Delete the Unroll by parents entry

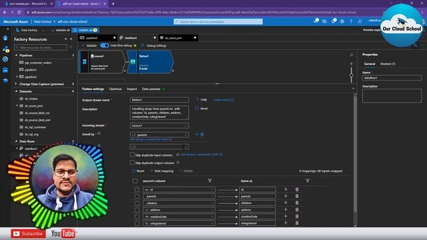(202, 135)
